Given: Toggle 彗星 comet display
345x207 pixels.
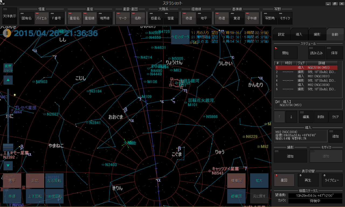Looking at the screenshot, I should (x=171, y=18).
